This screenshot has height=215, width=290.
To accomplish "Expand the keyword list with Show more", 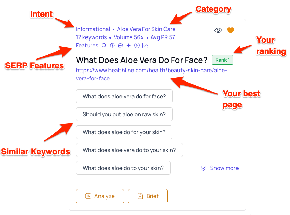I will coord(220,168).
